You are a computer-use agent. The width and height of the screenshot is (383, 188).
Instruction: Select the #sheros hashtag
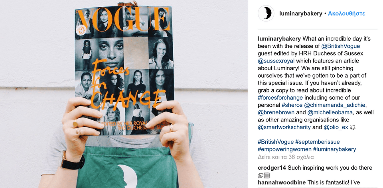292,105
